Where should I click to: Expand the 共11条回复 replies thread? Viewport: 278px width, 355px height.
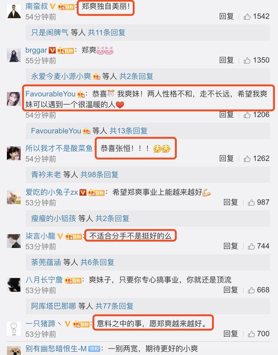(x=106, y=33)
